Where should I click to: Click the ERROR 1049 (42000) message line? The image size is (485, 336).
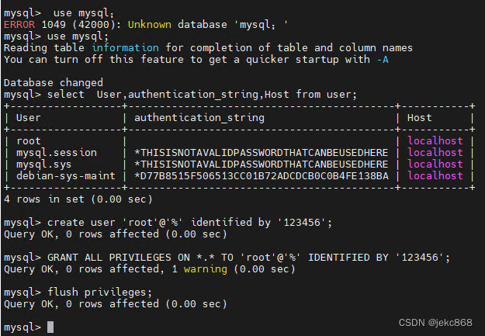tap(146, 24)
